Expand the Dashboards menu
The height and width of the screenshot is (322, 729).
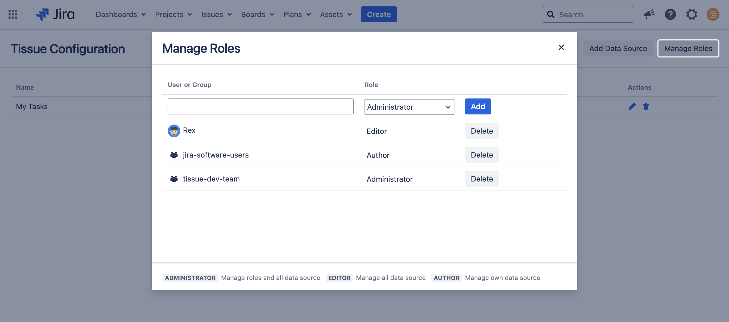click(x=121, y=14)
